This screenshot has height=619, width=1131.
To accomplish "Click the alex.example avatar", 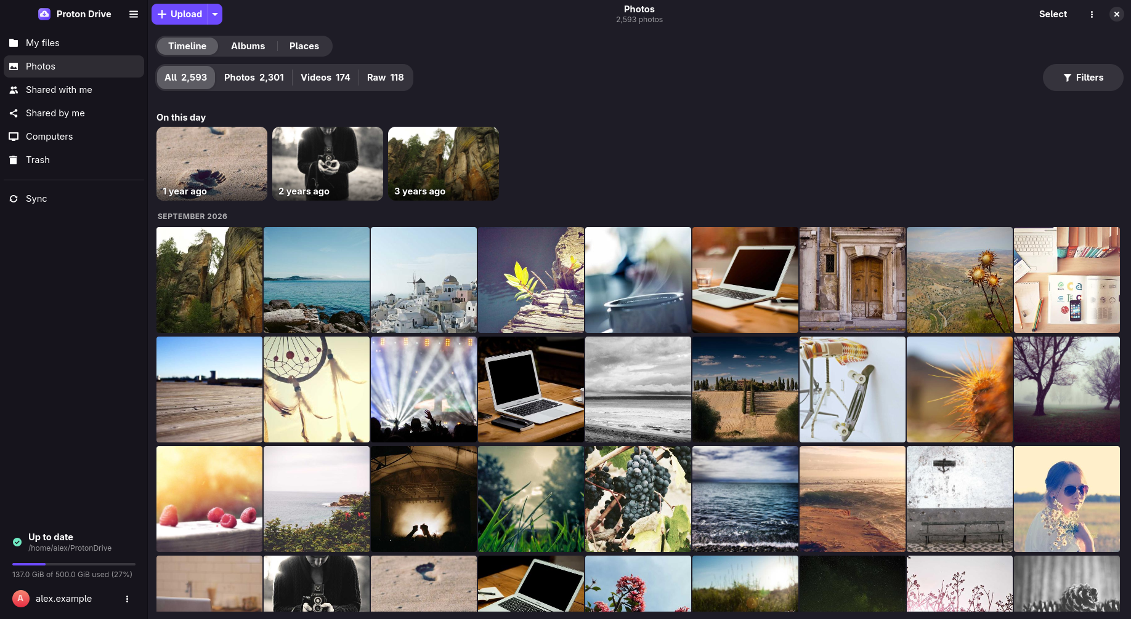I will click(x=21, y=599).
